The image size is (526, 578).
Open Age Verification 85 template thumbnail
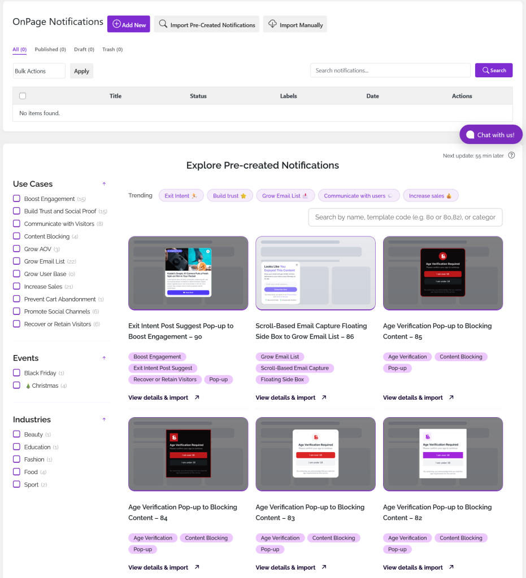click(x=442, y=273)
